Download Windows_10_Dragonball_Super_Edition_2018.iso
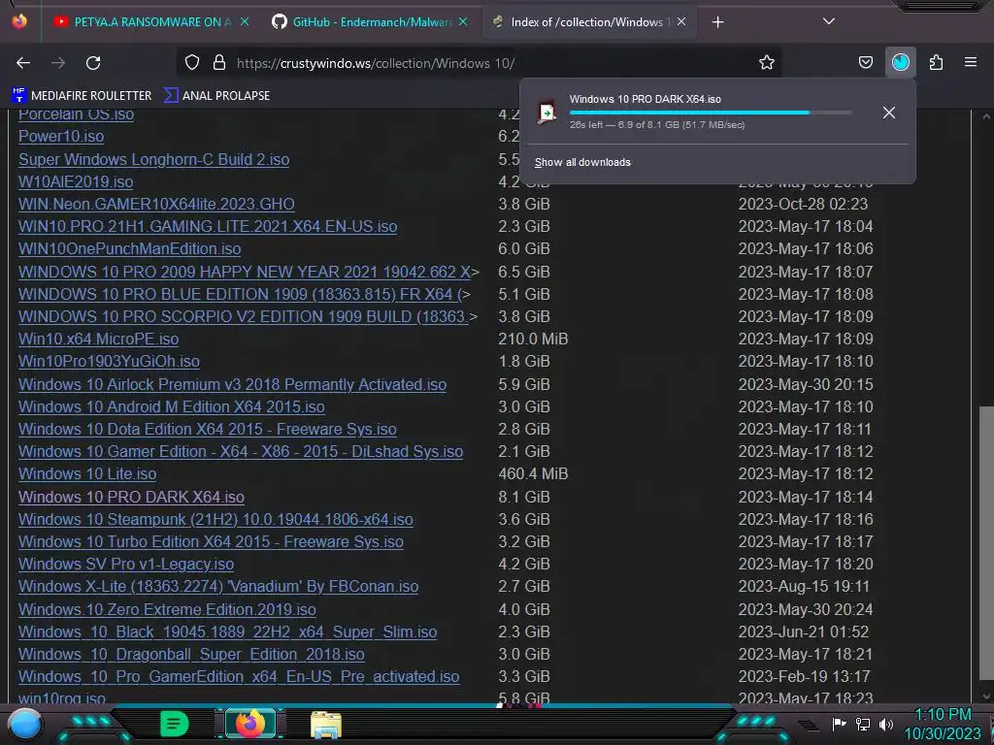This screenshot has height=745, width=994. [x=191, y=654]
